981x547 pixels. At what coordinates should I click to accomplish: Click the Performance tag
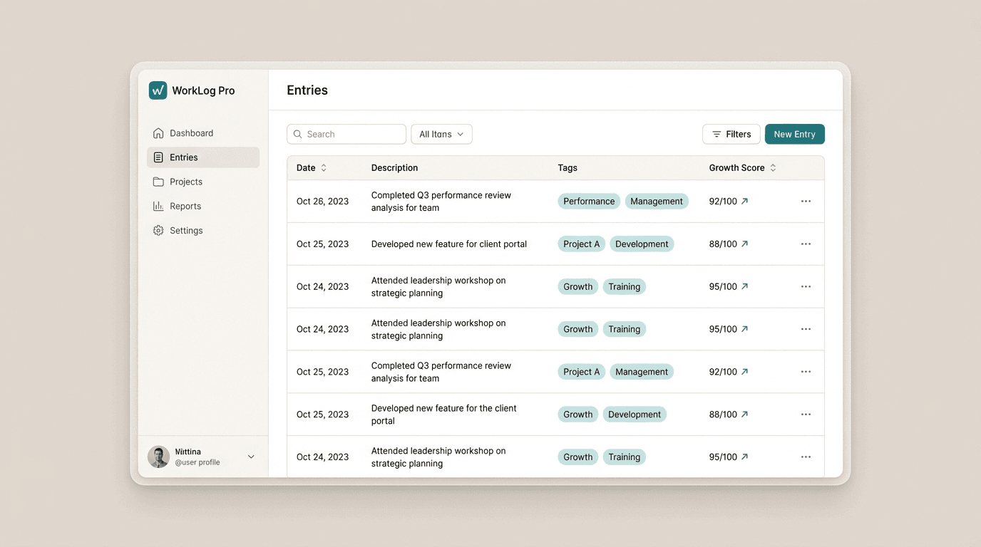(x=589, y=202)
